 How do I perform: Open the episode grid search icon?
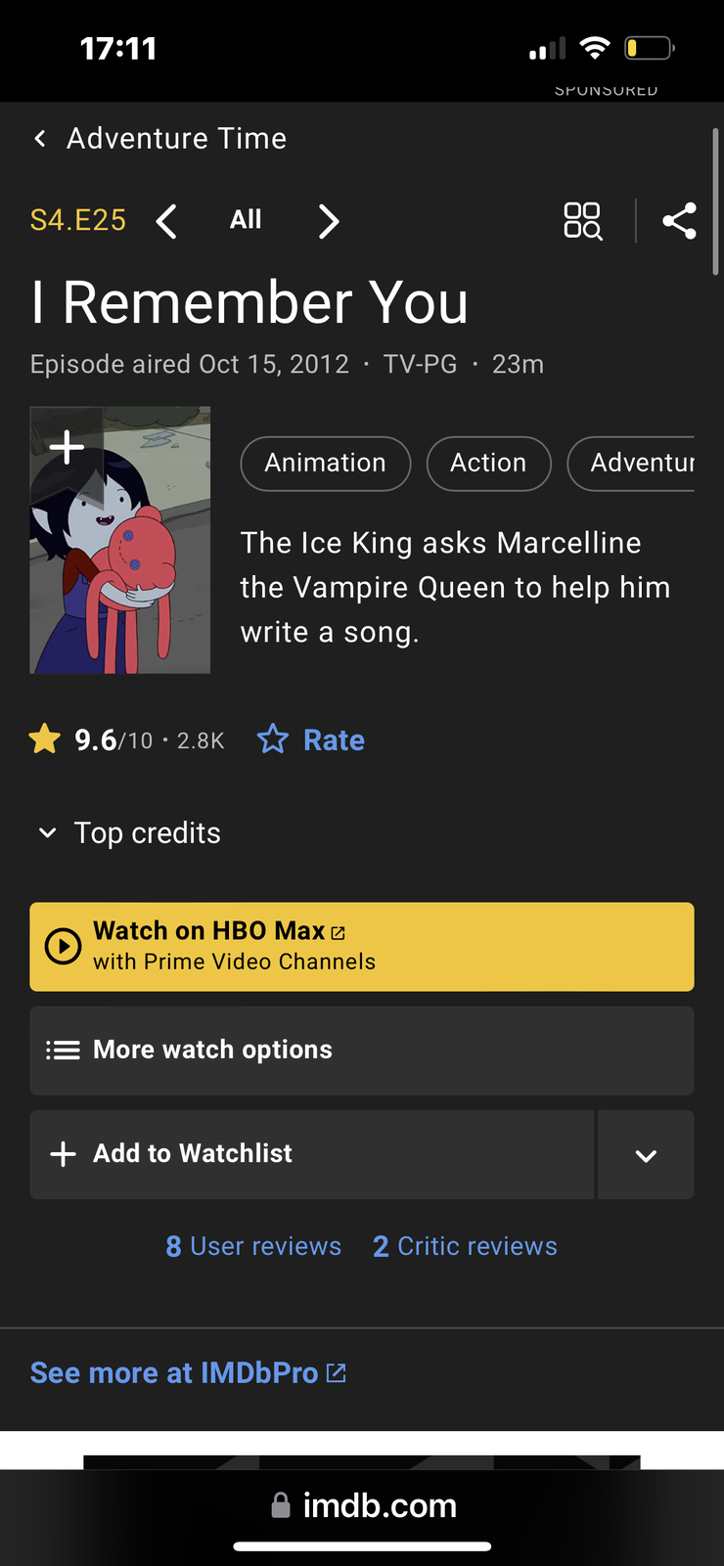[x=583, y=221]
